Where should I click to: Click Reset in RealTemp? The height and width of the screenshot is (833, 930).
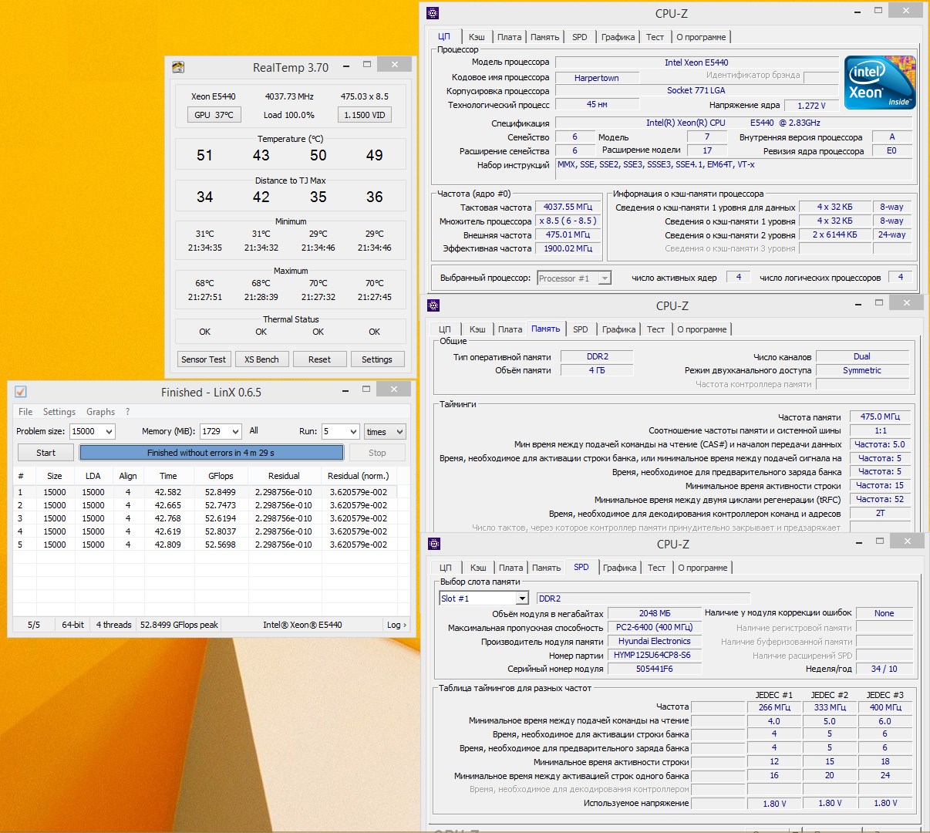319,359
